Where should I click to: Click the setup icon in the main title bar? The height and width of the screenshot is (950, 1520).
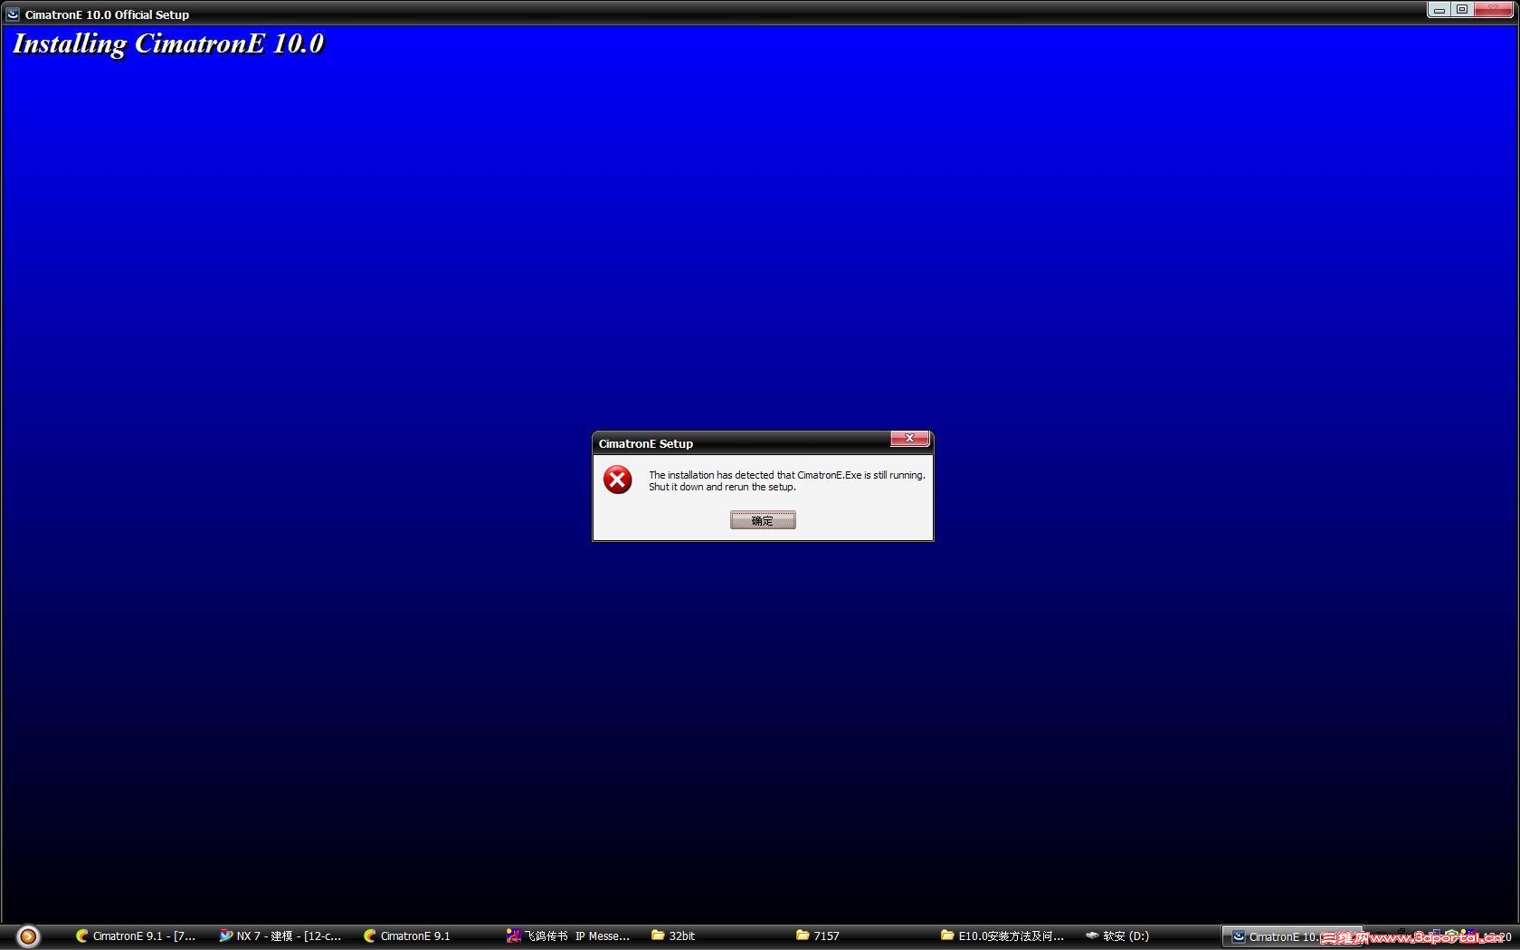tap(13, 14)
